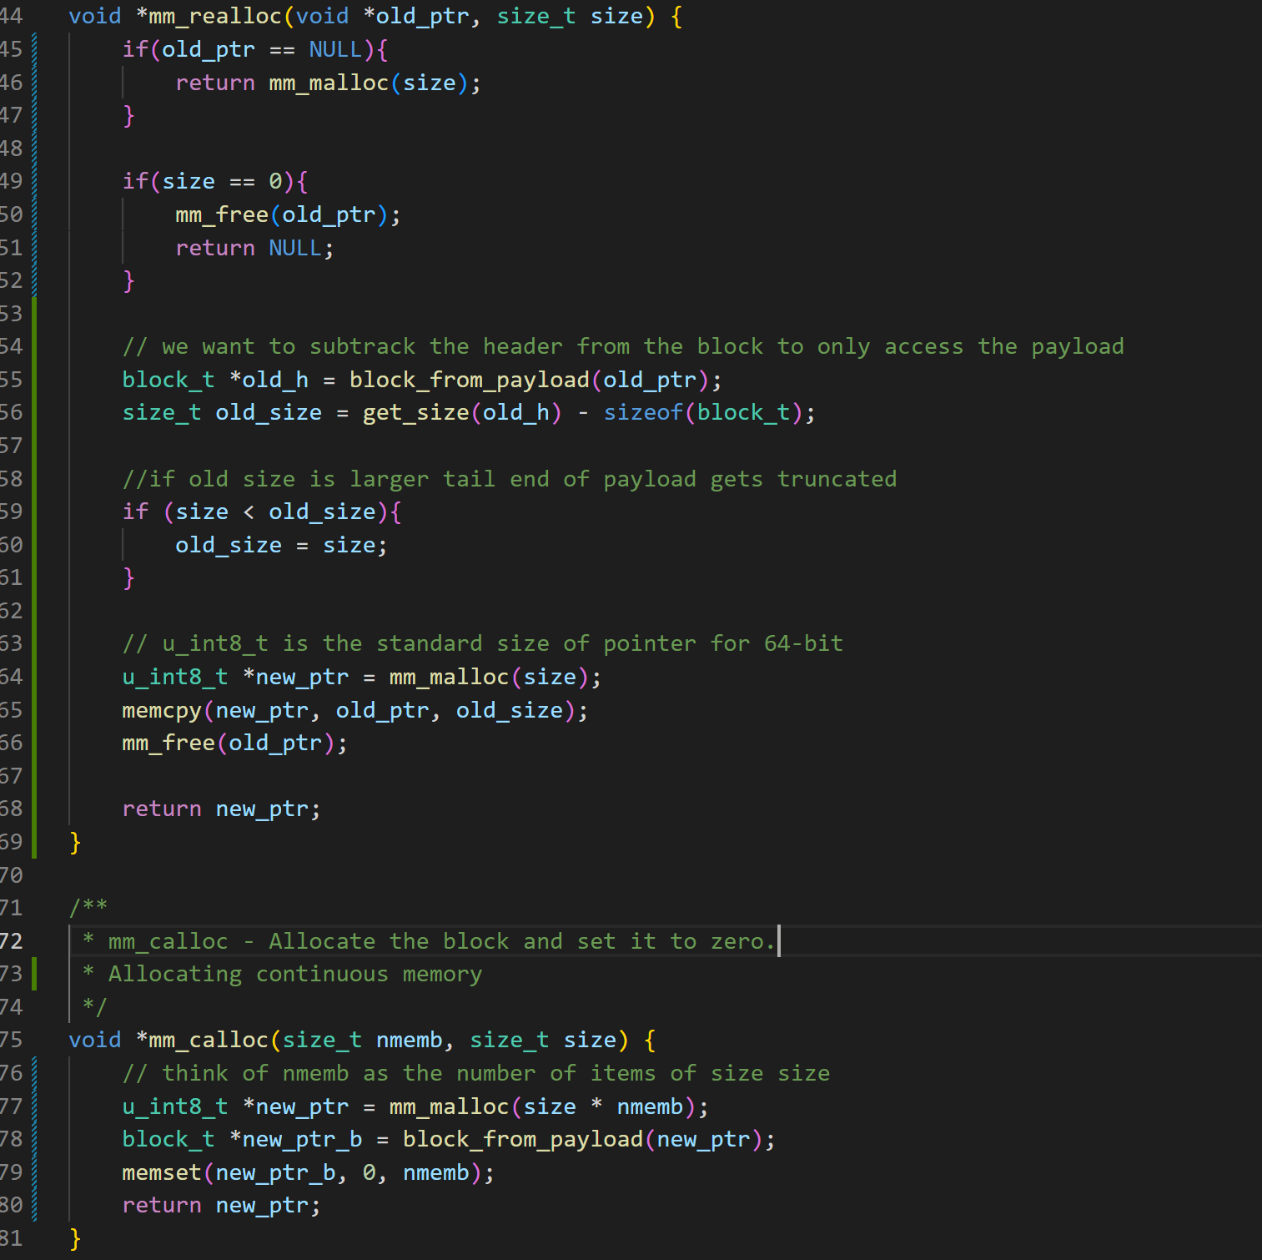This screenshot has height=1260, width=1262.
Task: Click the nmemb parameter in mm_calloc signature
Action: 409,1040
